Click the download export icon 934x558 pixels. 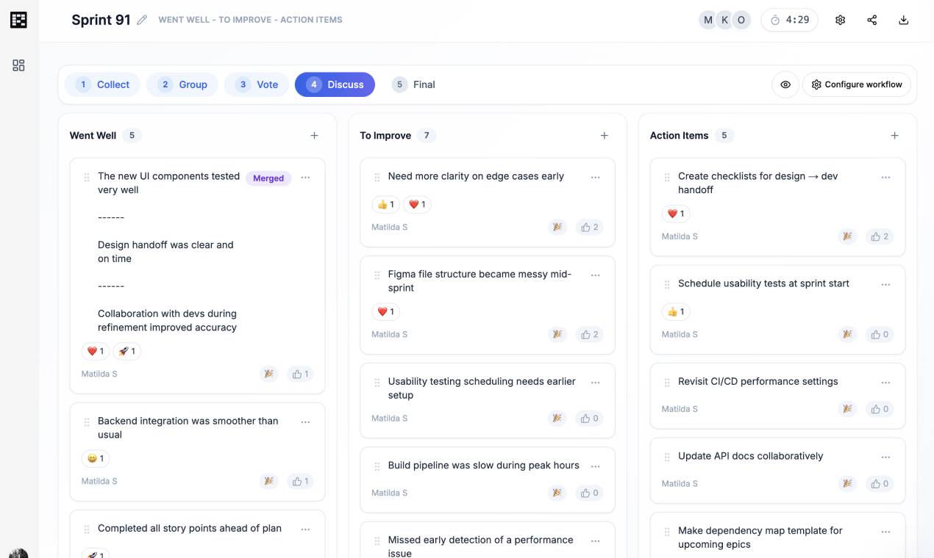pyautogui.click(x=904, y=21)
